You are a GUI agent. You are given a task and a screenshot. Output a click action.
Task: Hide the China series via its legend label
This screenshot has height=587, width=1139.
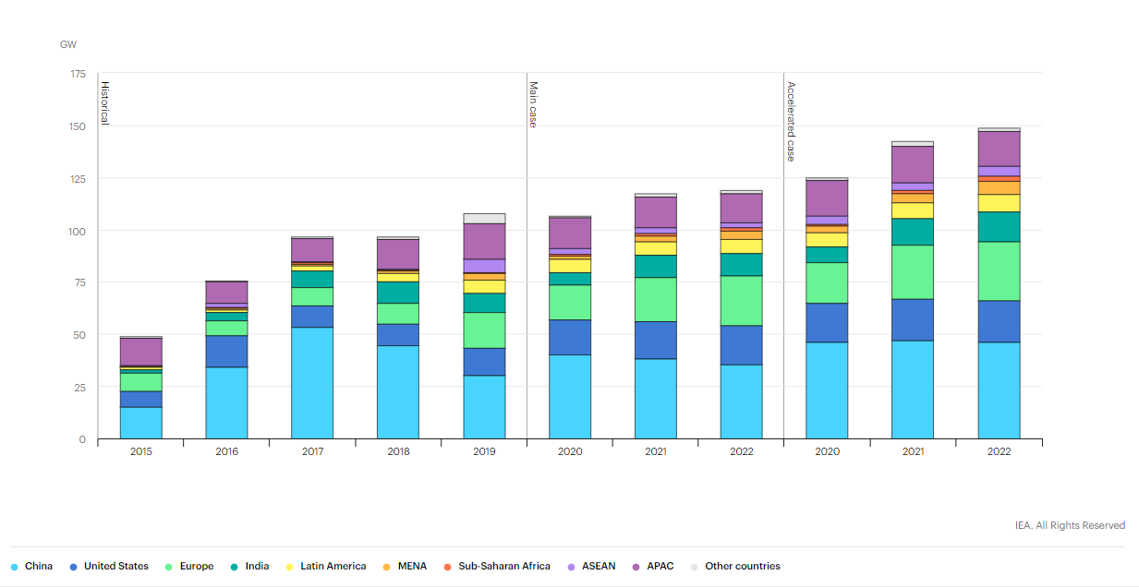(x=37, y=566)
